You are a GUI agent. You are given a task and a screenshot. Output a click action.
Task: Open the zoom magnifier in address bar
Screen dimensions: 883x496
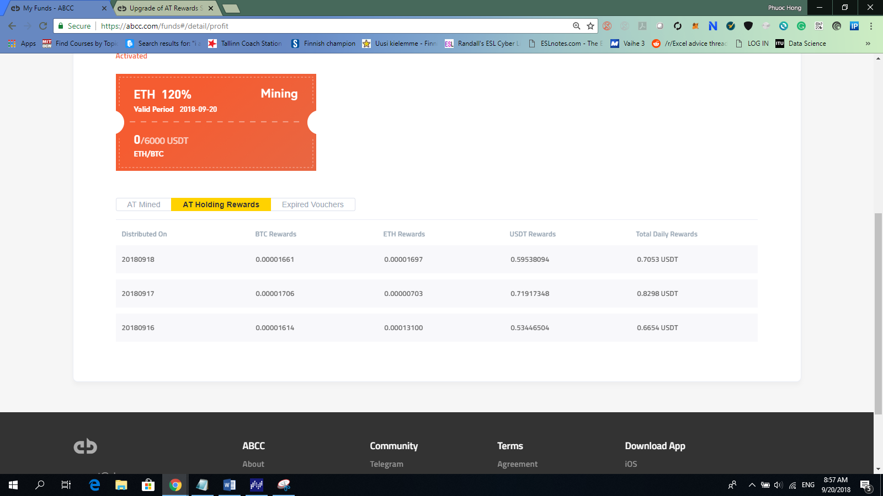pyautogui.click(x=577, y=26)
